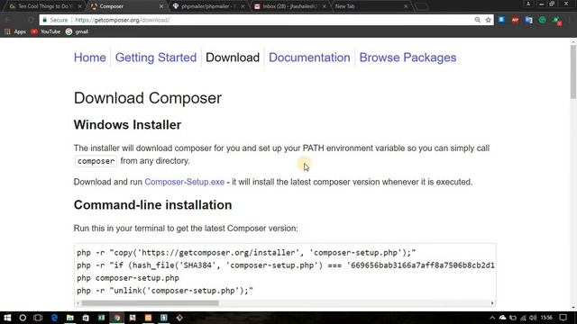Open the Inbox (28) Gmail tab

click(x=289, y=6)
